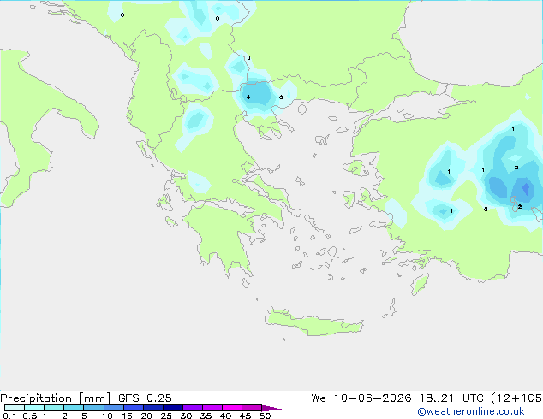
Task: Click the "GFS 0.25" model label
Action: tap(145, 398)
